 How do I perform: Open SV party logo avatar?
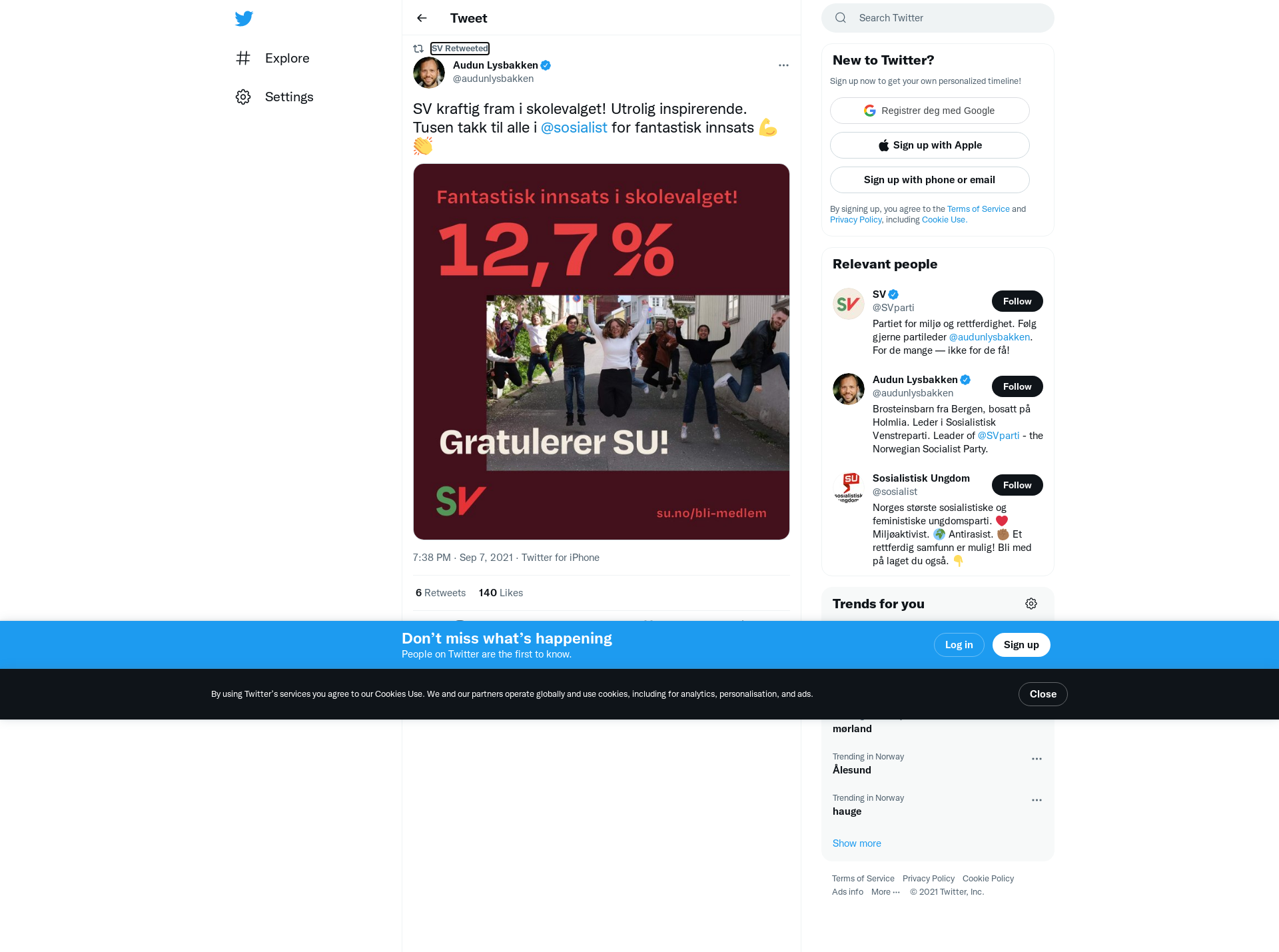click(x=849, y=304)
